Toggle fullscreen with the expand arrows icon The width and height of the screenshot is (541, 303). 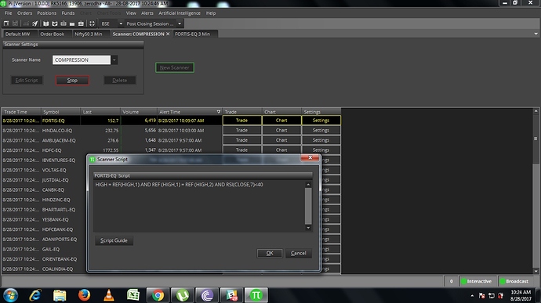pyautogui.click(x=92, y=23)
